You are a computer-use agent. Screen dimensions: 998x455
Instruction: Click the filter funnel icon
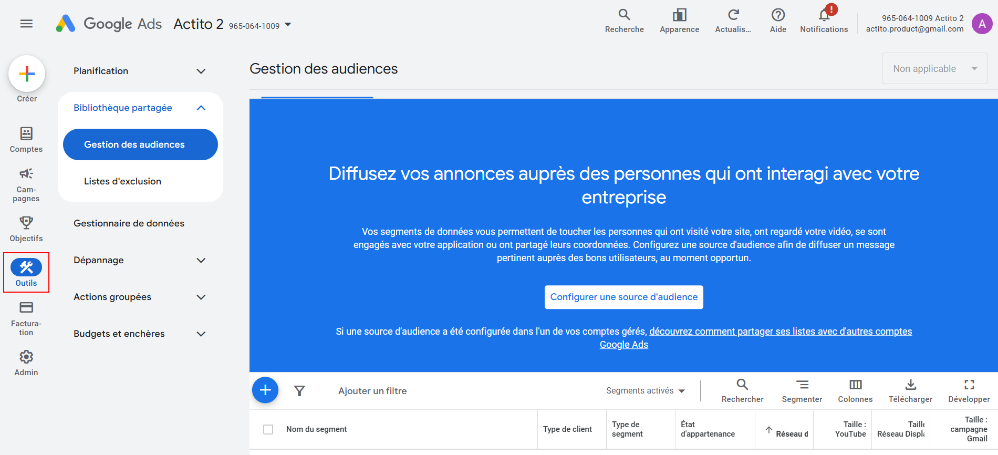coord(299,391)
